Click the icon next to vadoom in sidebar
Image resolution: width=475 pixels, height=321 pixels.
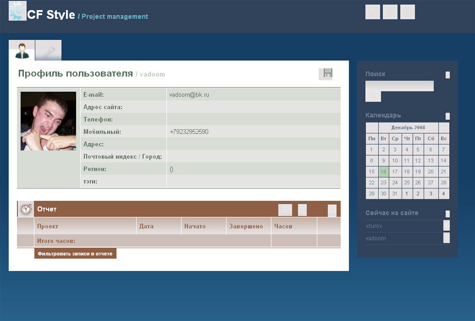click(446, 238)
